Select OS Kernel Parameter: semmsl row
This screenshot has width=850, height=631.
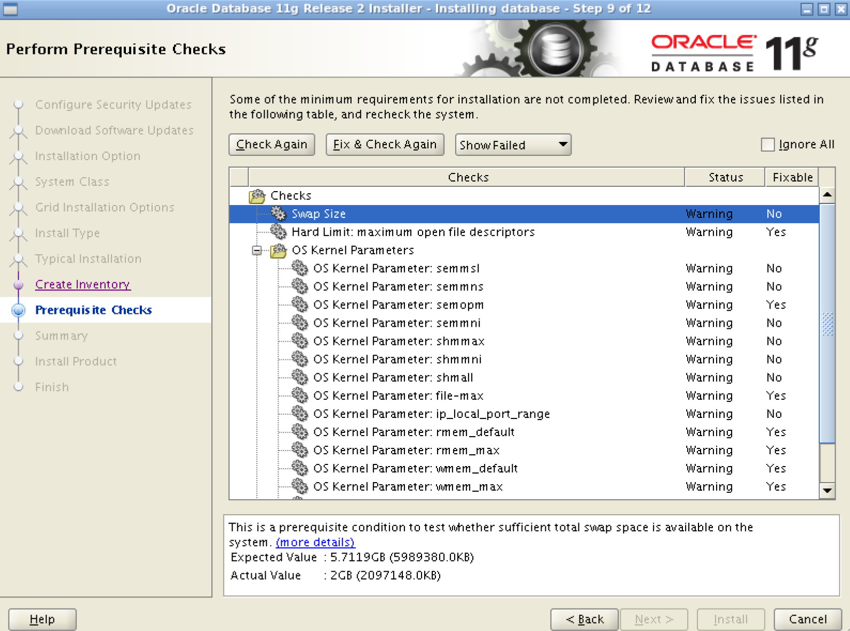coord(524,268)
